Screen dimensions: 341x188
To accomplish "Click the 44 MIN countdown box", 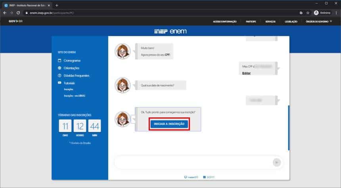I will click(x=95, y=126).
